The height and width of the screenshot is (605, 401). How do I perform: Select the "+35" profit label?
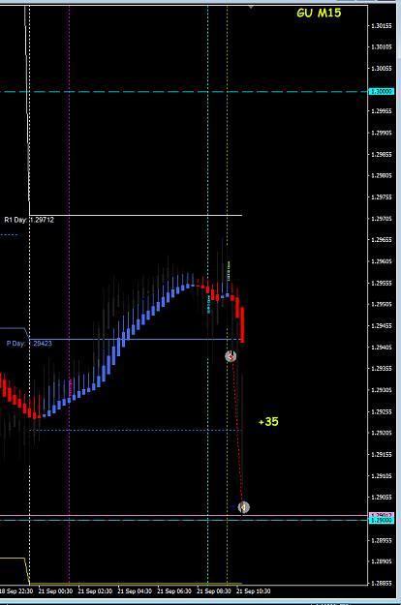click(x=268, y=422)
